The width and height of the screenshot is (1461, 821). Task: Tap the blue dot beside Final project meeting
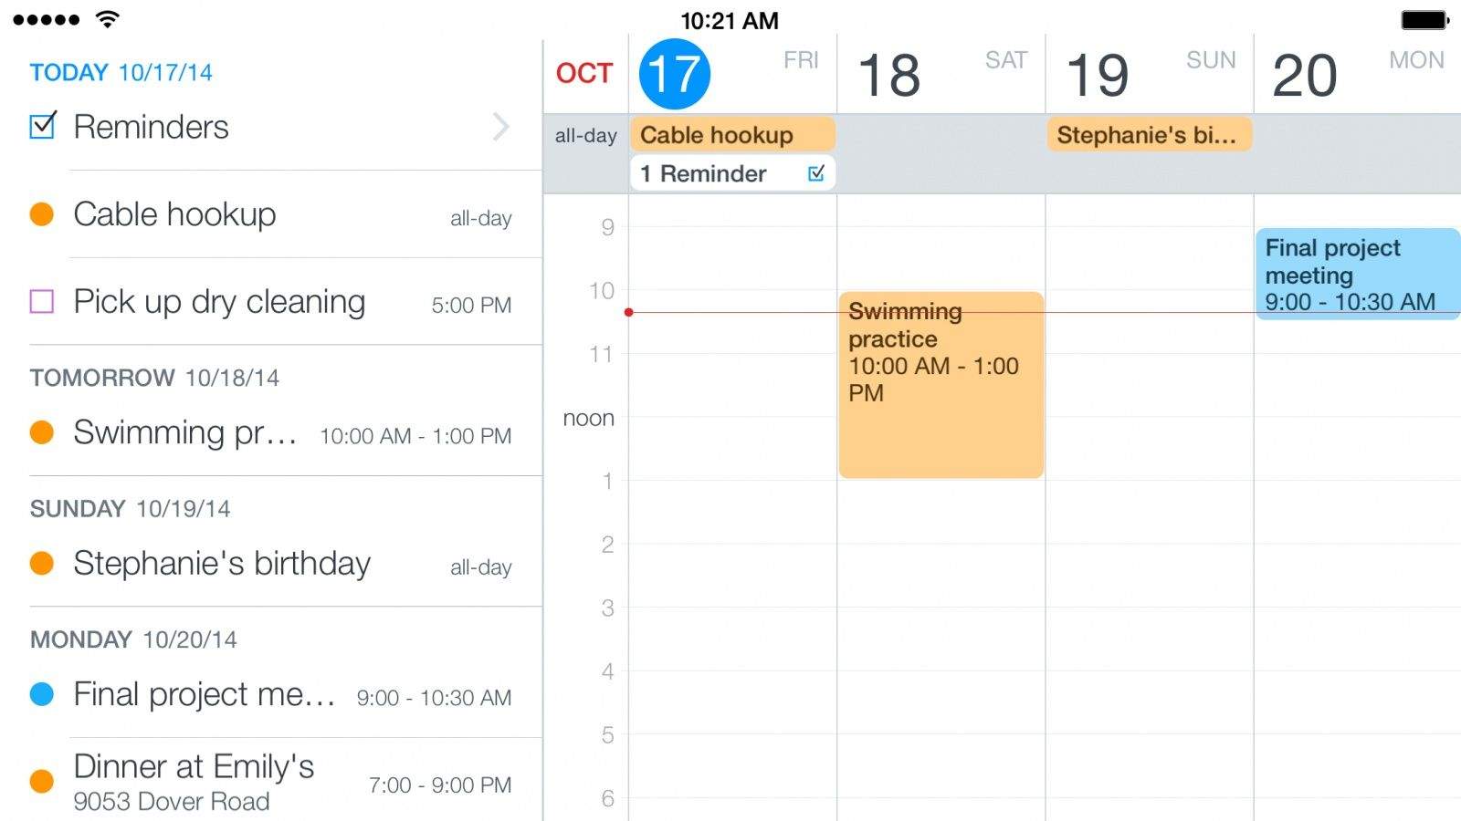click(42, 694)
